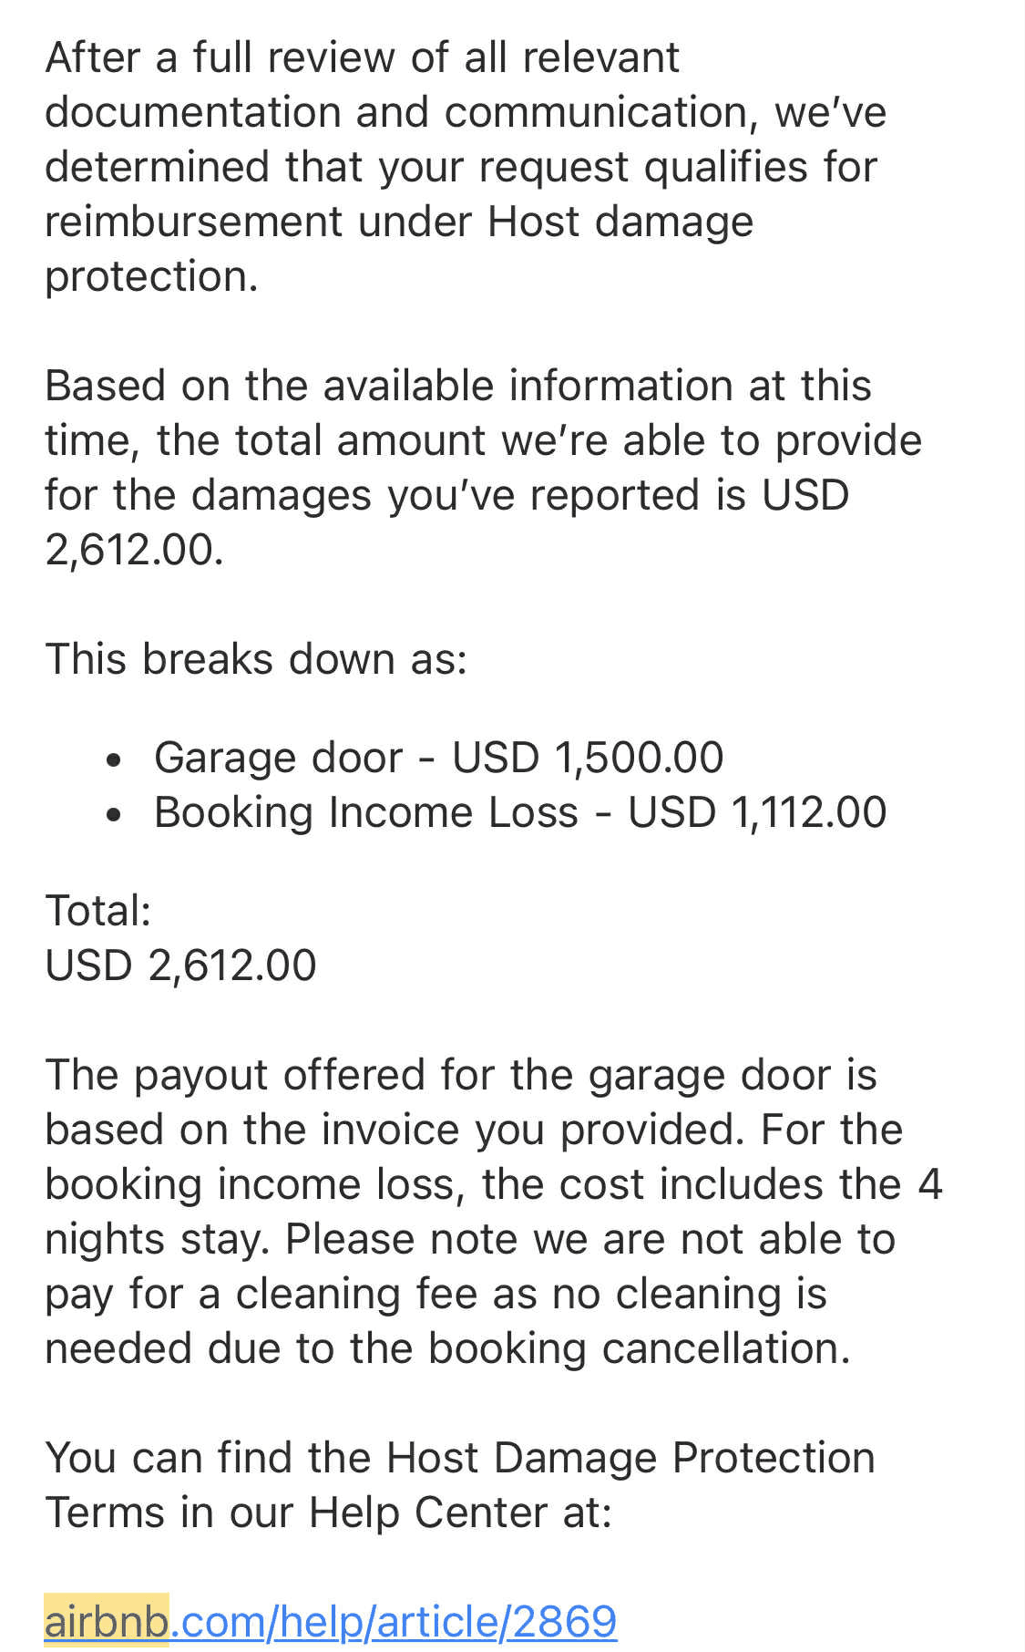Viewport: 1025px width, 1652px height.
Task: Tap the highlighted "airbnb" word in the link
Action: [x=107, y=1621]
